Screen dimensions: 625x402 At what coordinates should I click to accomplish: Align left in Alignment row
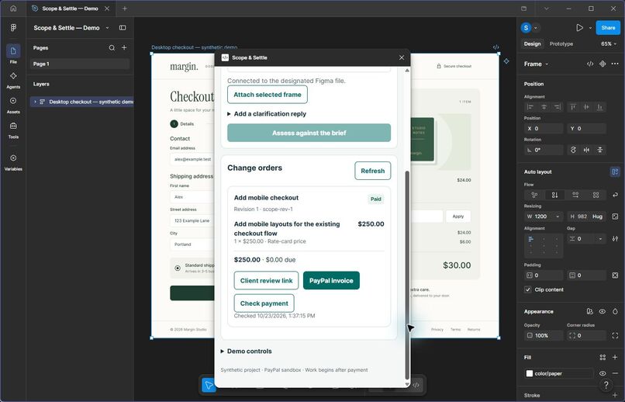pyautogui.click(x=530, y=107)
